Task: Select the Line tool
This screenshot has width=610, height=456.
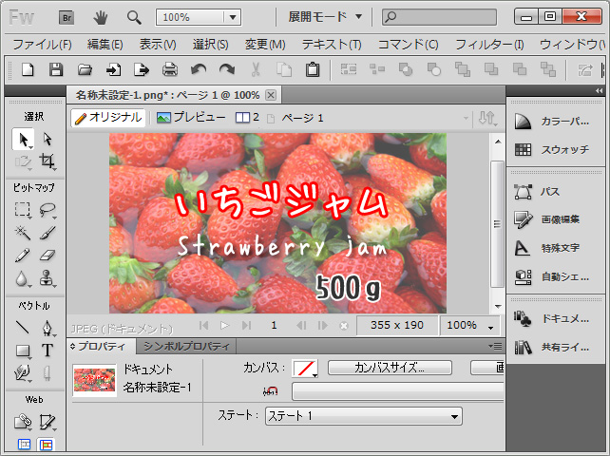Action: [23, 327]
